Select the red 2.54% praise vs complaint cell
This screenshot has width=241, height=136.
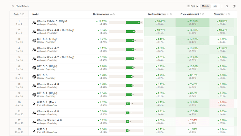tap(192, 122)
